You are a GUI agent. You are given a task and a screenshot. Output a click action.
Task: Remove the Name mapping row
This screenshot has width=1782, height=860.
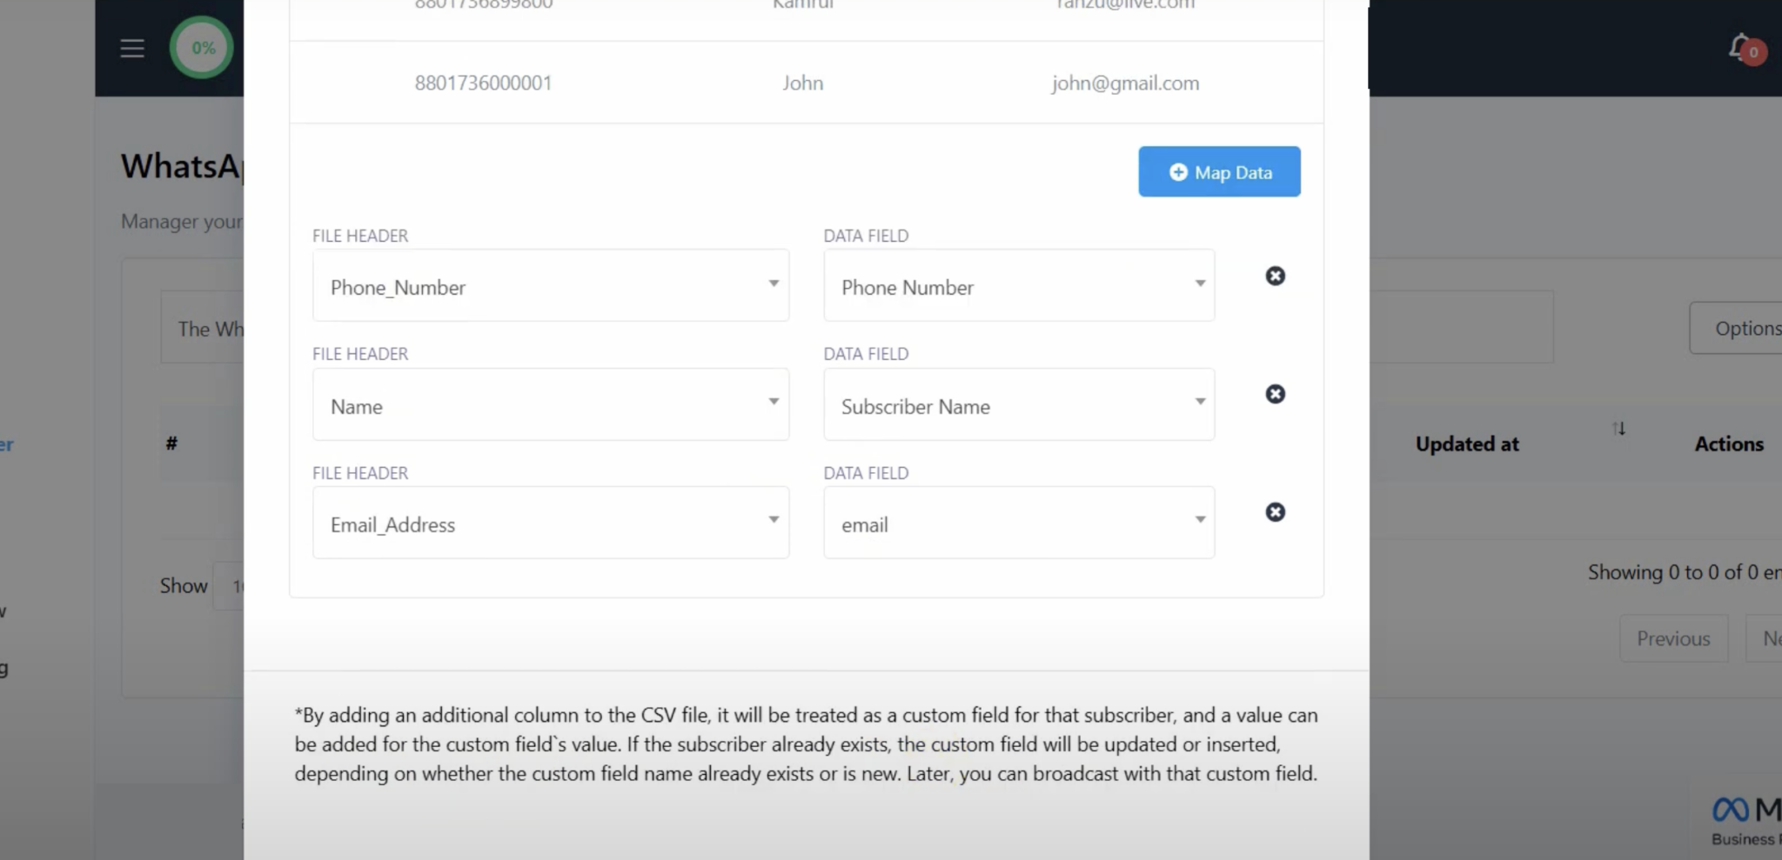(1275, 394)
